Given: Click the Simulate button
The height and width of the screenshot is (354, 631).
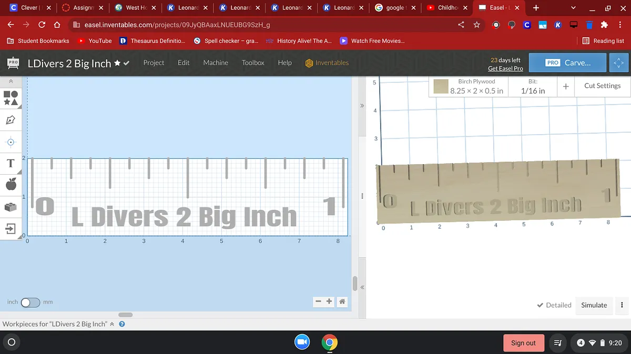Looking at the screenshot, I should coord(594,305).
